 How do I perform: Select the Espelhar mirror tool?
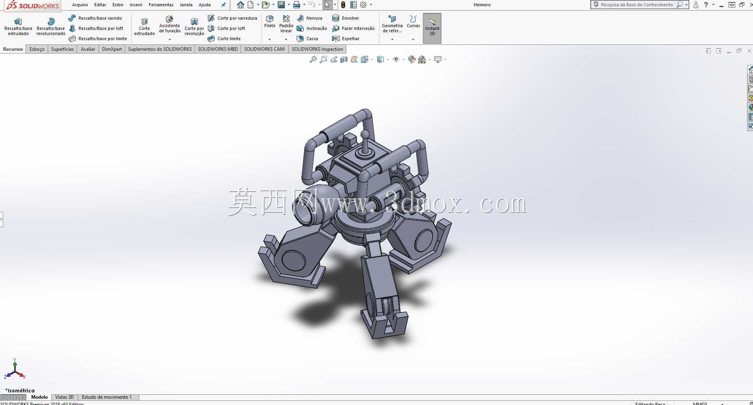point(346,39)
